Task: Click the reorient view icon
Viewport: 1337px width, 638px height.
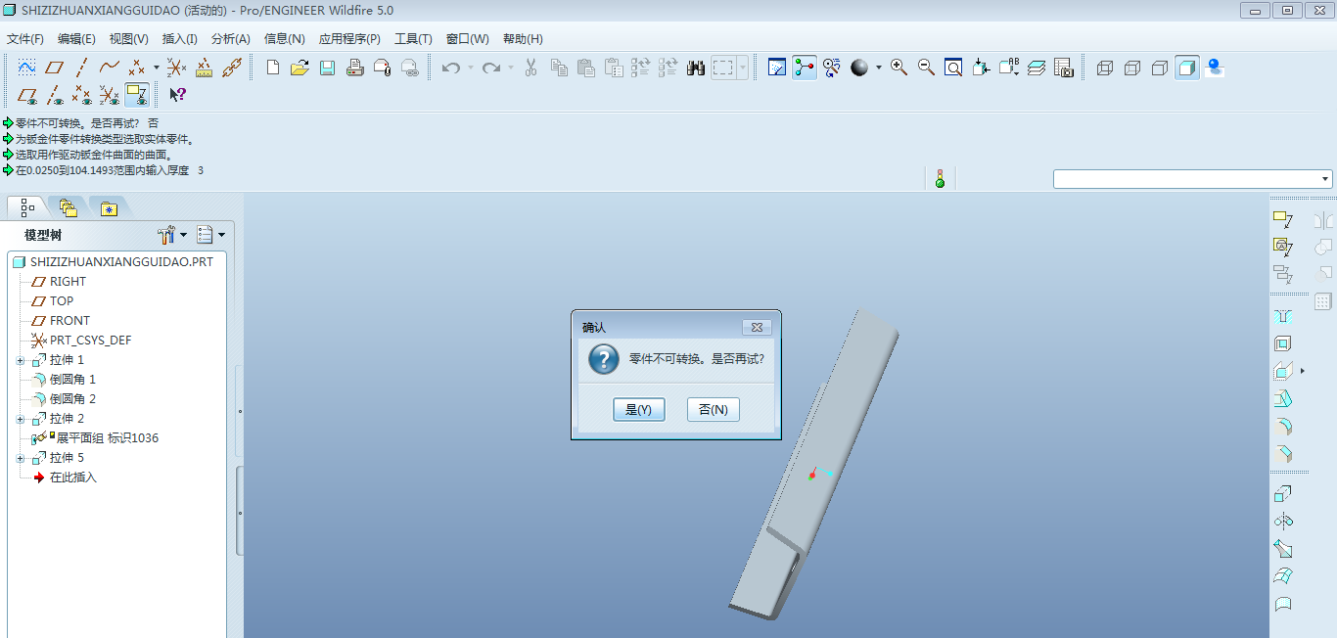Action: [x=981, y=68]
